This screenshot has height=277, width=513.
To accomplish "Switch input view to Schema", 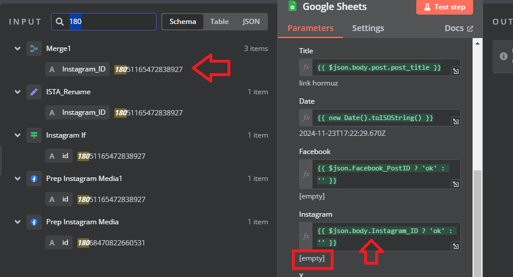I will (x=182, y=22).
